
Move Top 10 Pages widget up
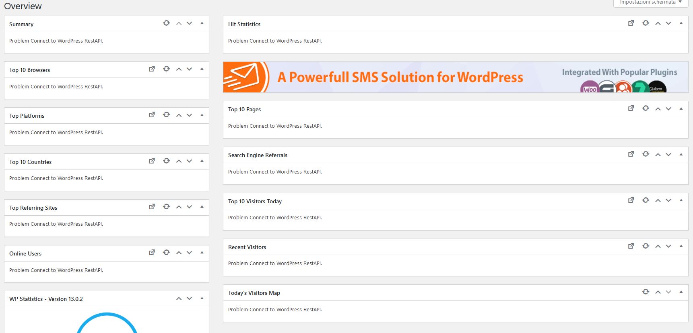[658, 109]
